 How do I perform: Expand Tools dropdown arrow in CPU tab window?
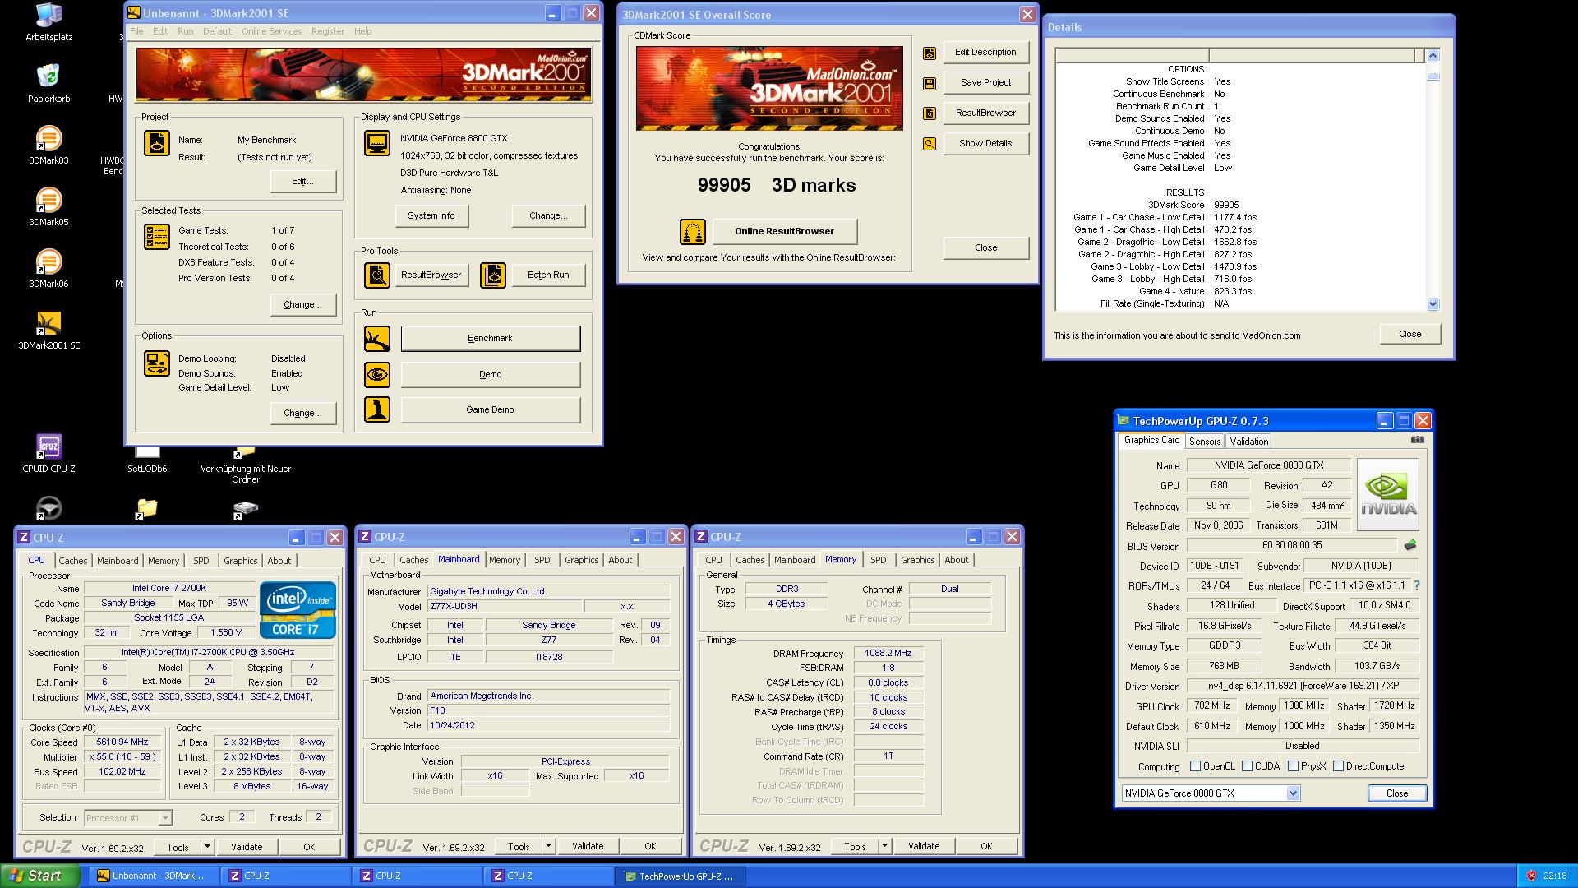click(207, 846)
